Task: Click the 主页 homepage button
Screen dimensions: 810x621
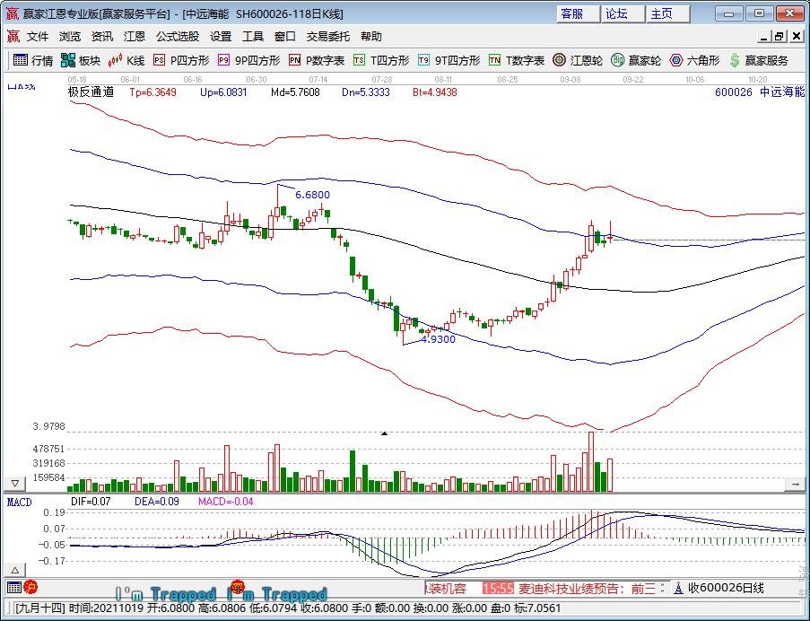Action: (668, 14)
